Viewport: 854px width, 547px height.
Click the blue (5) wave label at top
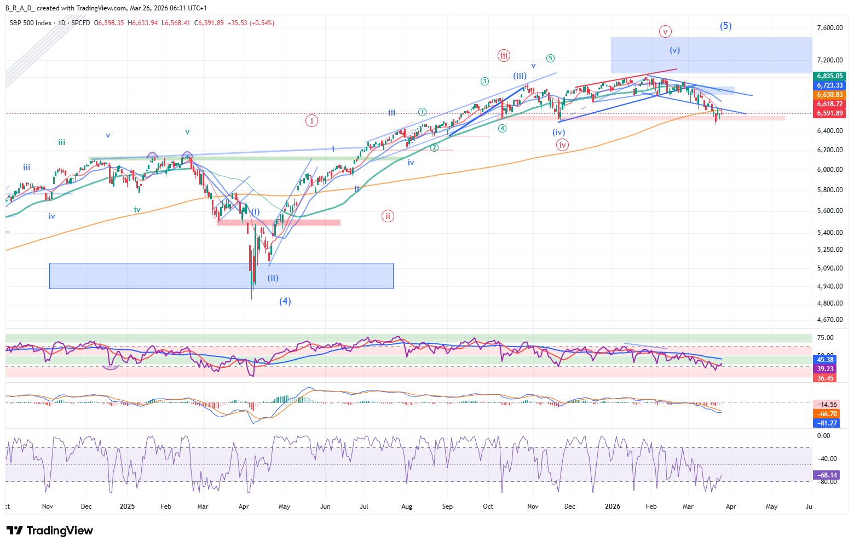(x=725, y=26)
